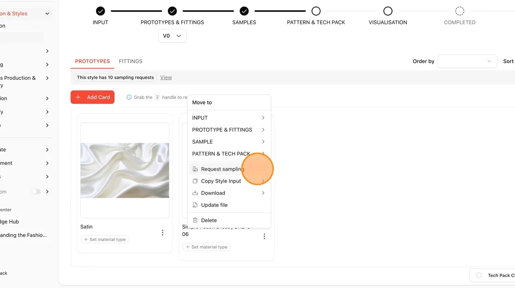Expand the PATTERN & TECH PACK submenu
Screen dimensions: 515x288
pos(229,154)
